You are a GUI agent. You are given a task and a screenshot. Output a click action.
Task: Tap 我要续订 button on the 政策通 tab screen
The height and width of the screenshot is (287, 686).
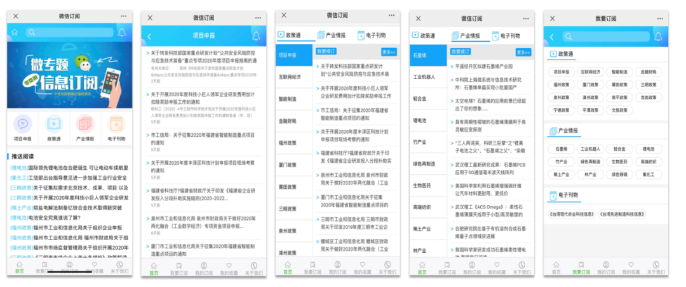tap(326, 51)
